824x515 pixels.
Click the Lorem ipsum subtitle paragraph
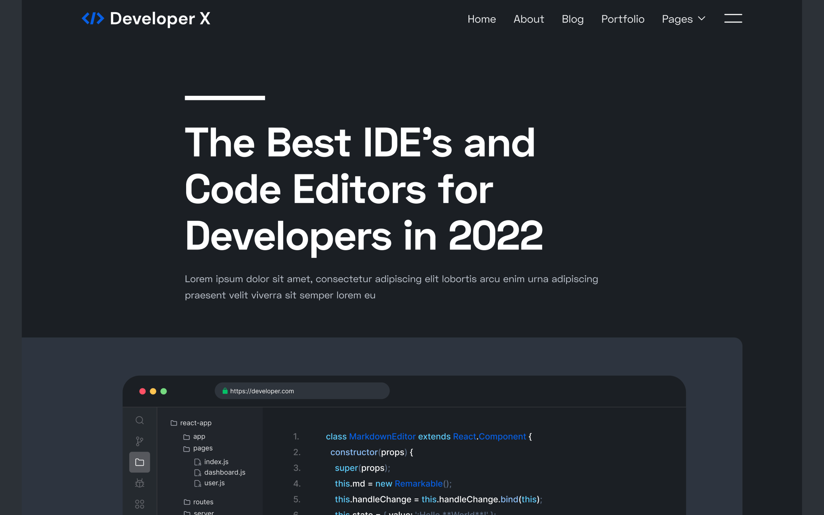coord(391,287)
